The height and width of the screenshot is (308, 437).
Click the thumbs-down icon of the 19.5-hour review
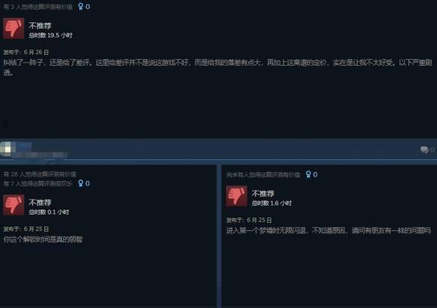13,28
